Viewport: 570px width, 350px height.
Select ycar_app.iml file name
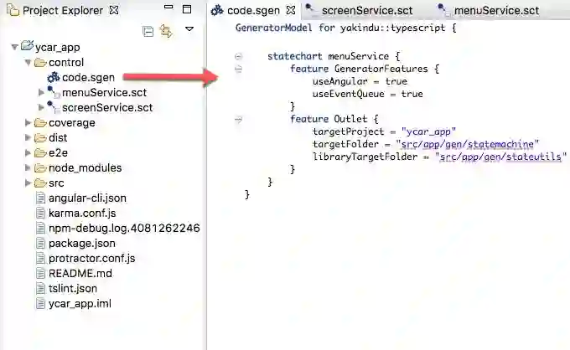pyautogui.click(x=80, y=303)
